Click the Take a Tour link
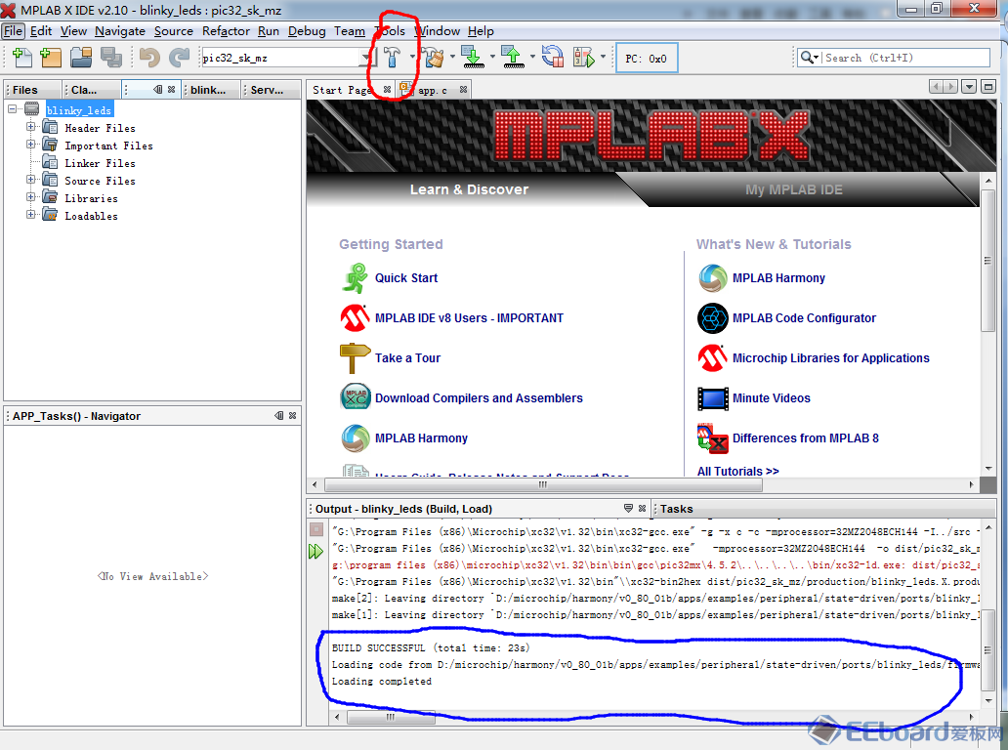 (407, 358)
